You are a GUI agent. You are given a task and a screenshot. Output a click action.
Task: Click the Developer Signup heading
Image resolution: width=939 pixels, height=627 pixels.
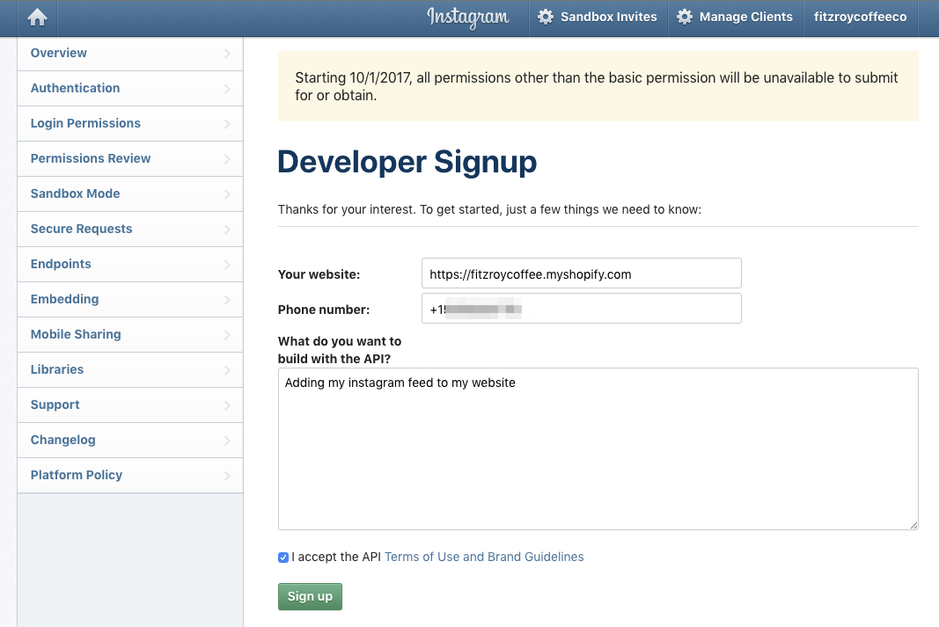pyautogui.click(x=407, y=162)
